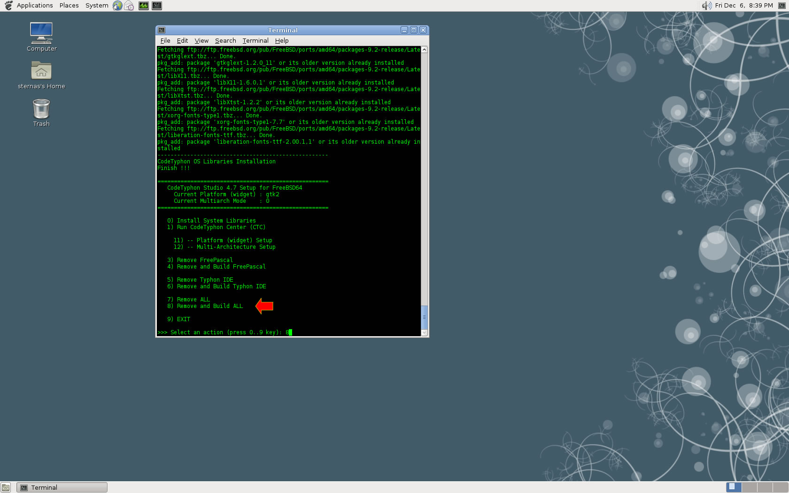Screen dimensions: 789x493
Task: Click the 'libX11-1.6.0,1' pkg_add line
Action: pos(276,83)
